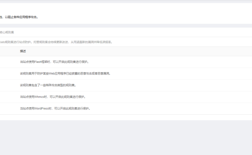Click the 特殊攻击类型 rule set description
Screen dimensions: 252x155
pos(48,85)
